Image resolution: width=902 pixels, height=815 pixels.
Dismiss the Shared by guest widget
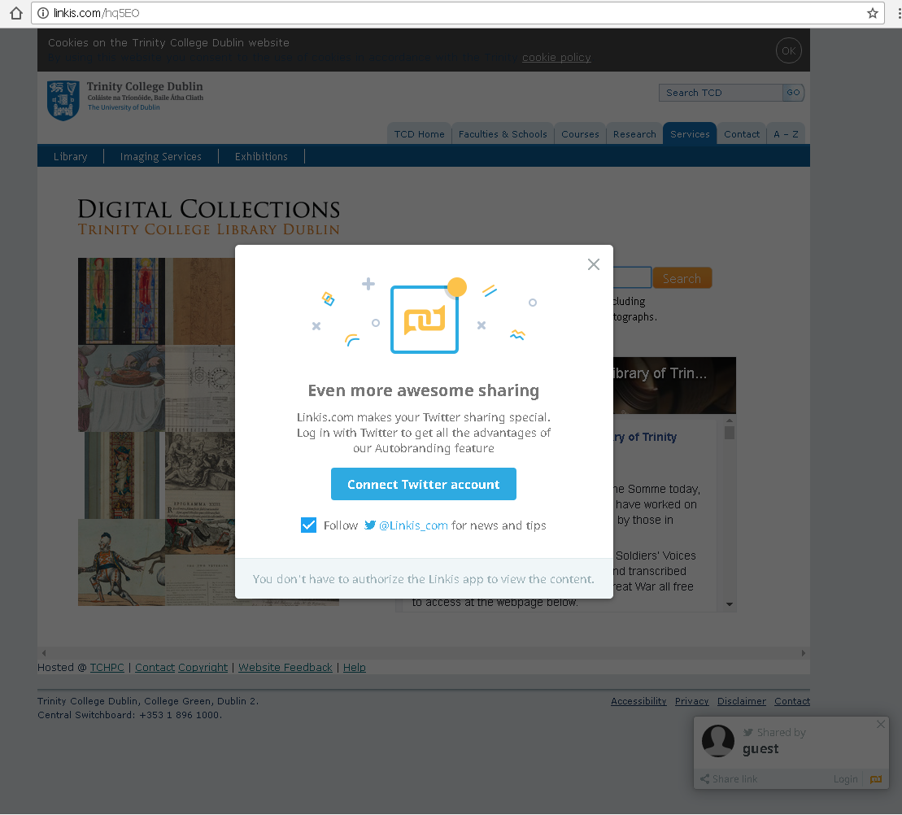coord(880,724)
